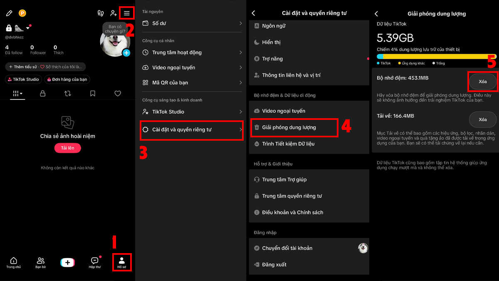Viewport: 499px width, 281px height.
Task: Open the Hồ sơ profile tab
Action: point(122,263)
